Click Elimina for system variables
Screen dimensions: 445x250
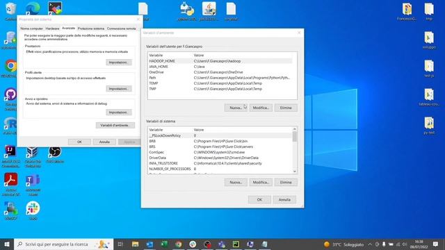pos(286,182)
